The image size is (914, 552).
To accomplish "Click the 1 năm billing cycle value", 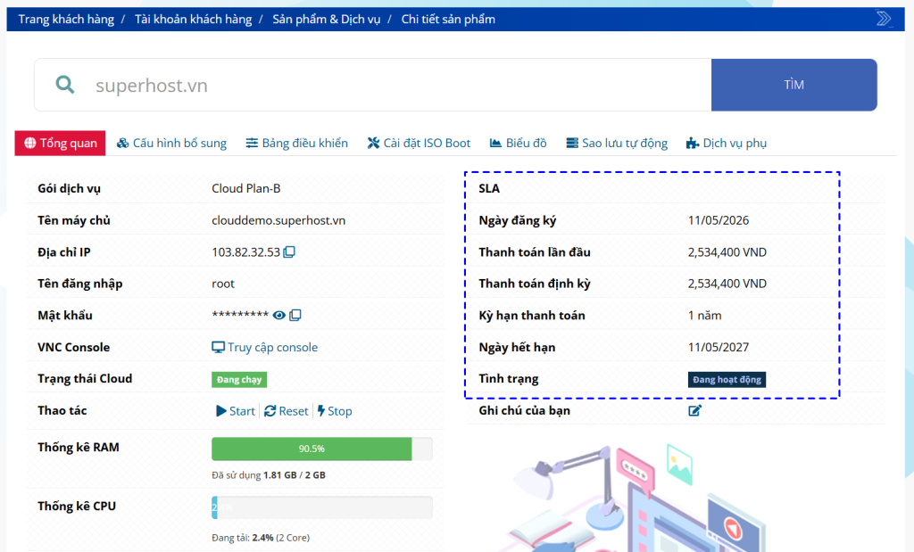I will pyautogui.click(x=705, y=316).
